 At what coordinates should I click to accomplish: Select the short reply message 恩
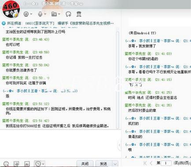[7, 96]
